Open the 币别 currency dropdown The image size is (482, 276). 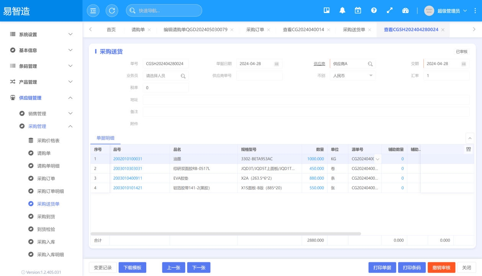coord(352,76)
